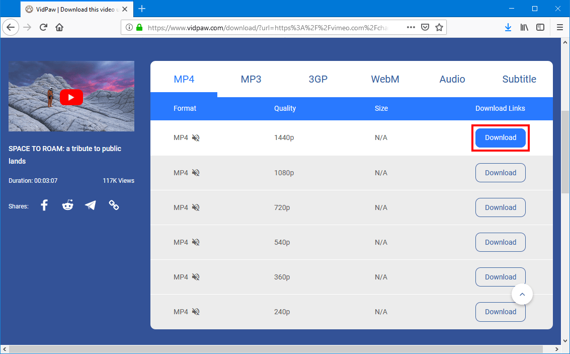570x354 pixels.
Task: Download the 1440p MP4 video
Action: (501, 137)
